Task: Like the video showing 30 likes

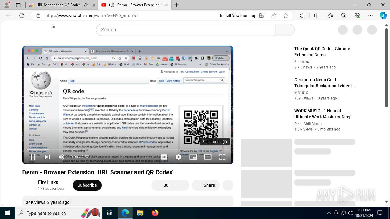Action: [x=162, y=185]
